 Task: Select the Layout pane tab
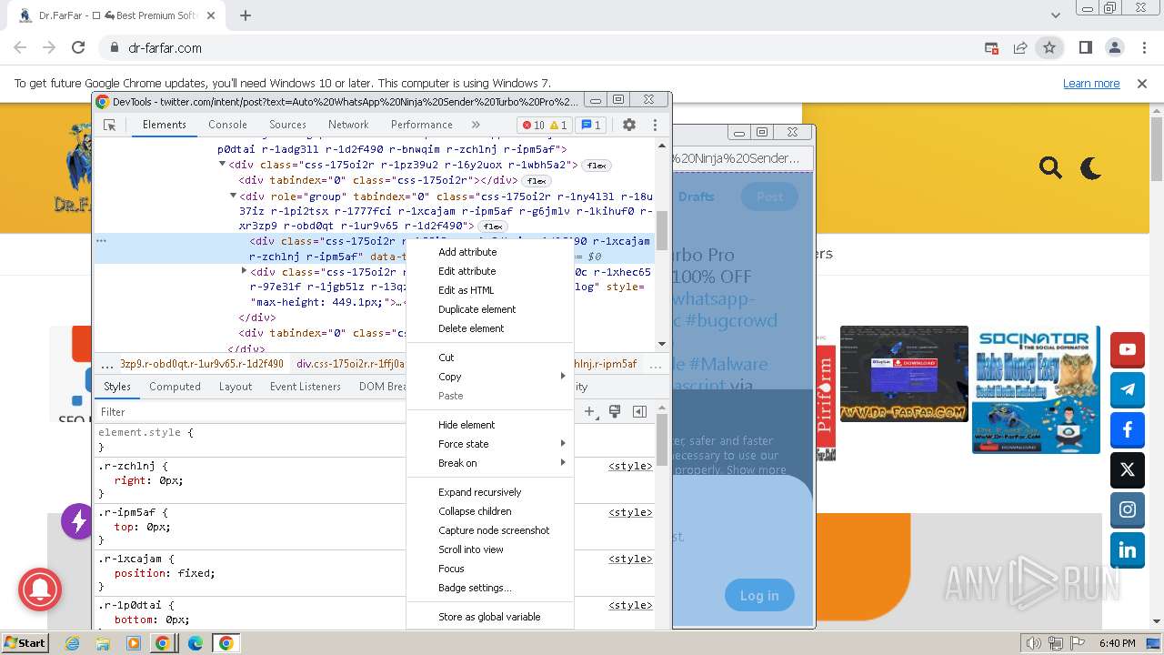[235, 387]
